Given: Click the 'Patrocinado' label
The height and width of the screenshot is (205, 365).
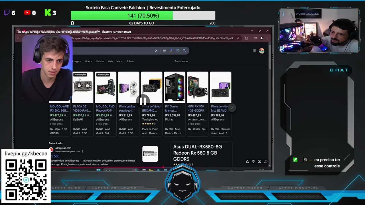Looking at the screenshot, I should pos(56,143).
